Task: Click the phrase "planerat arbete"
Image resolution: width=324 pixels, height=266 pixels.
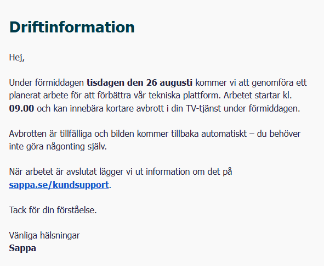Action: [x=38, y=96]
